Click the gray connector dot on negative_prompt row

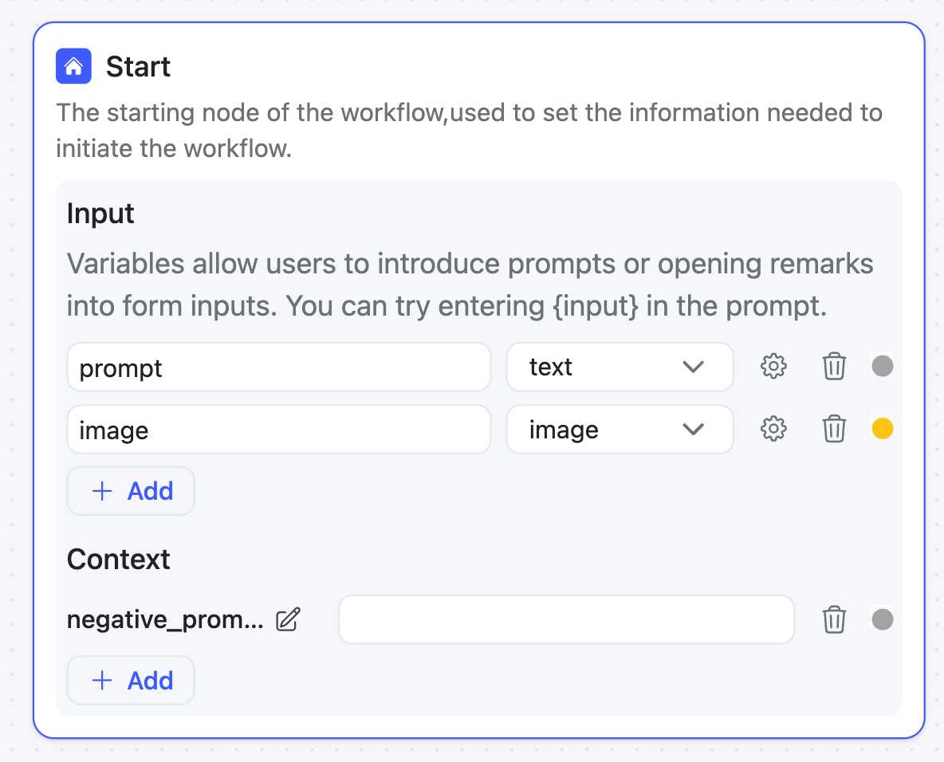pyautogui.click(x=883, y=619)
